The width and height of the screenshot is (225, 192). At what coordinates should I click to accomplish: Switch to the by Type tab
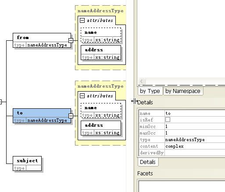150,91
